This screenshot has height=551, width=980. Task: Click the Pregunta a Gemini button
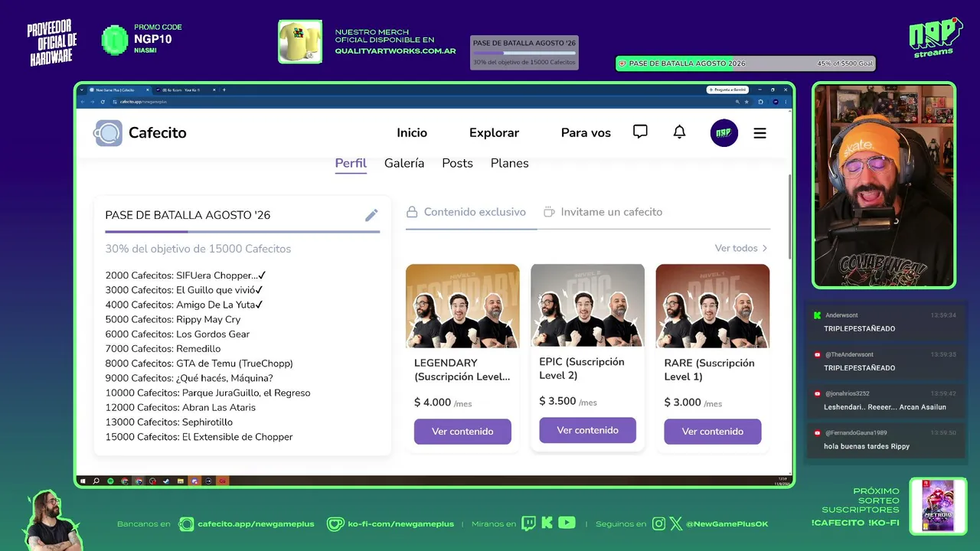pyautogui.click(x=727, y=90)
